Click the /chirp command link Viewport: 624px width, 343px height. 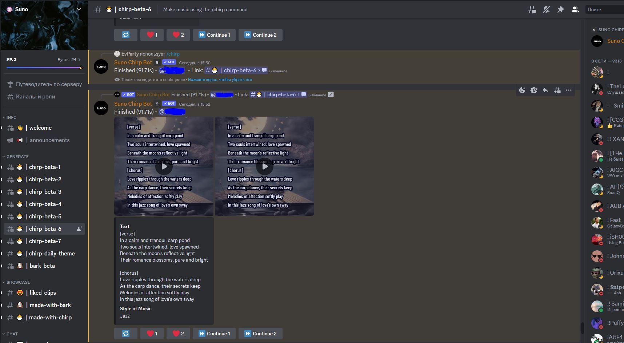[x=173, y=54]
